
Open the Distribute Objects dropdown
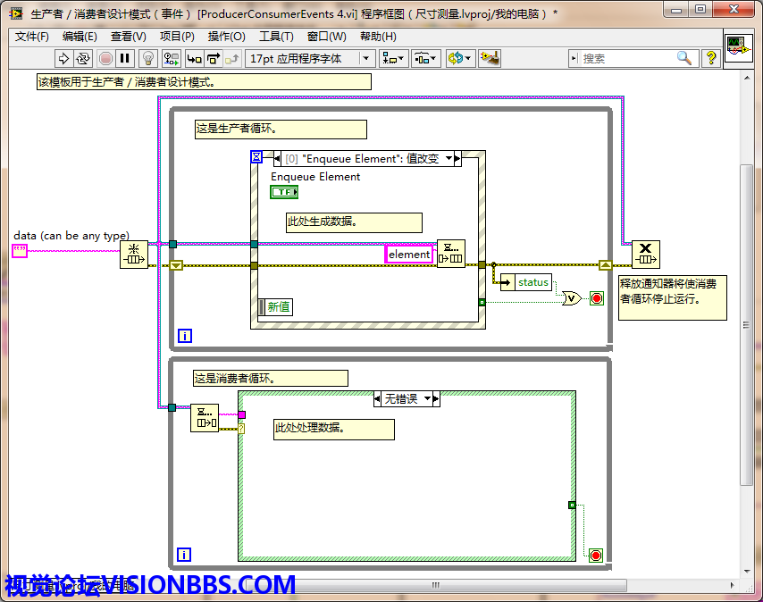point(425,58)
